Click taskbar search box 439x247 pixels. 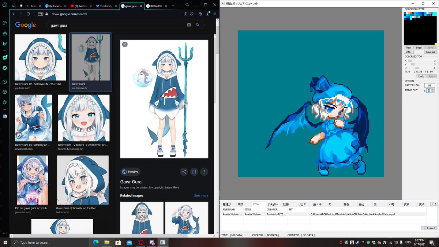pyautogui.click(x=50, y=242)
